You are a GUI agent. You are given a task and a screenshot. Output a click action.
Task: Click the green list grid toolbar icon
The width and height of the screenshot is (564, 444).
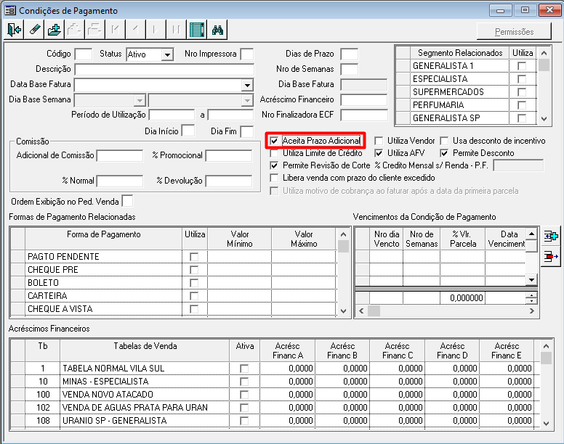196,30
